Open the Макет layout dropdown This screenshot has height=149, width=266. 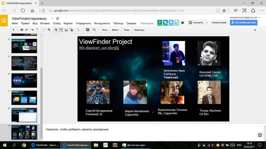[116, 30]
